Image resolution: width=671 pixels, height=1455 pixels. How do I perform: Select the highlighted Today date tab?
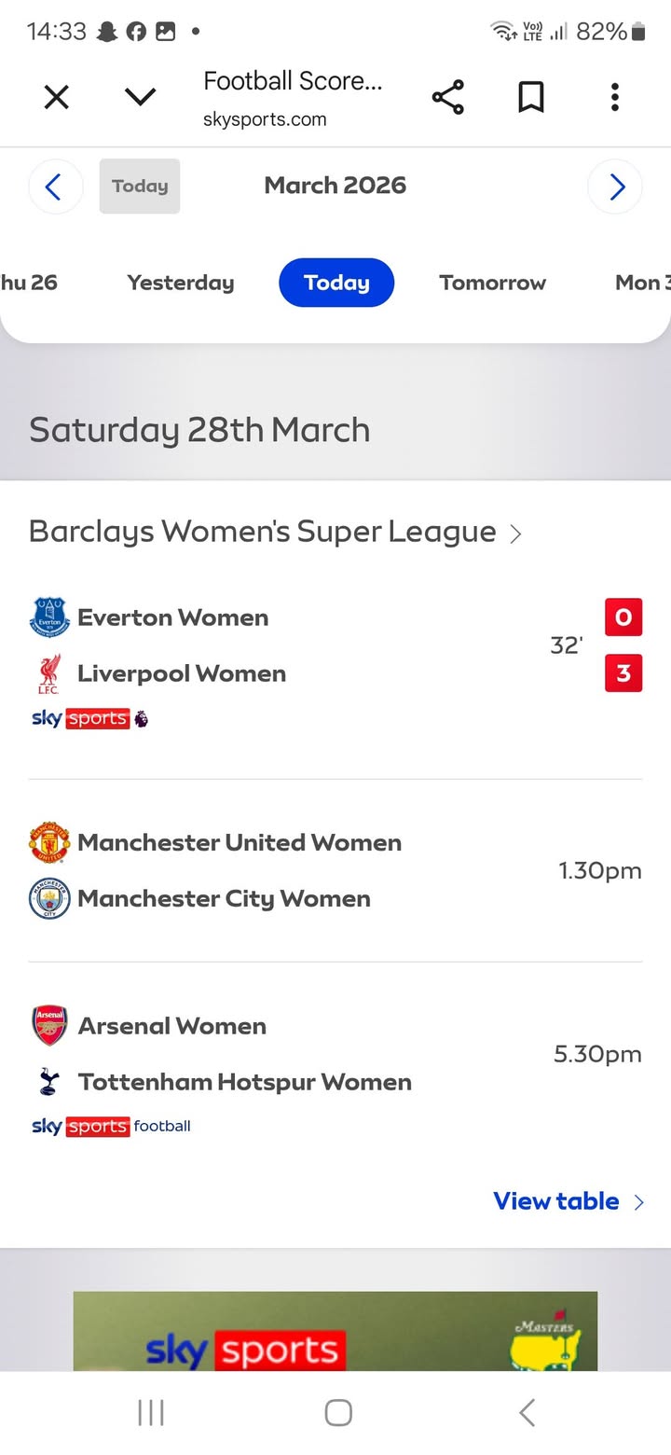pyautogui.click(x=336, y=283)
